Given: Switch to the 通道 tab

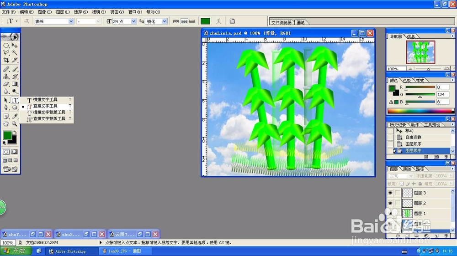Looking at the screenshot, I should pyautogui.click(x=407, y=169).
